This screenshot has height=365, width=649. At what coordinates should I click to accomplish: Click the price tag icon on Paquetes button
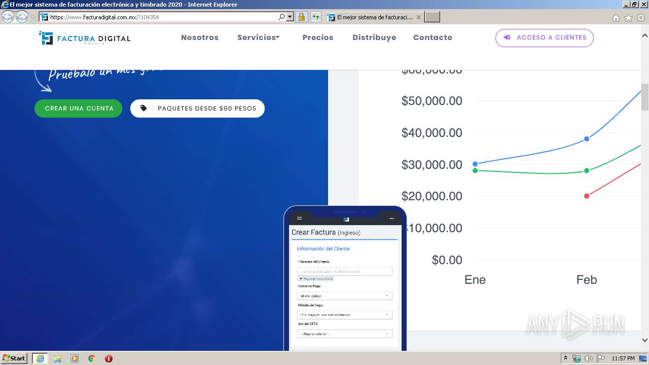(x=144, y=108)
